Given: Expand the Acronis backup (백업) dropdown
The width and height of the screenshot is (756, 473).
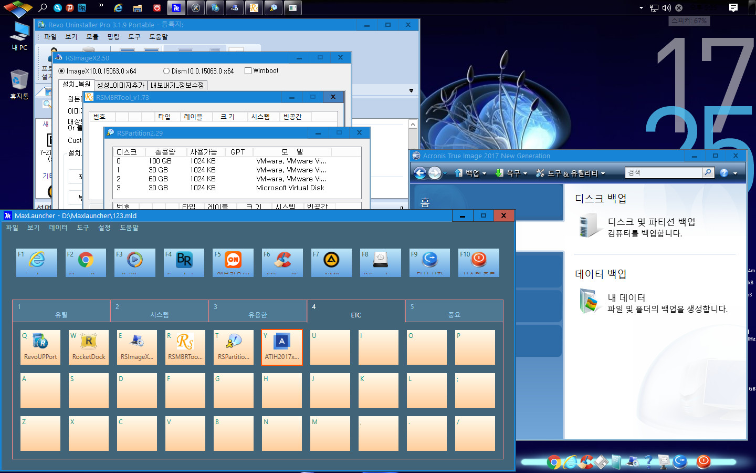Looking at the screenshot, I should click(x=484, y=173).
